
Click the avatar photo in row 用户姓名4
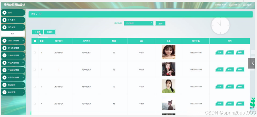click(169, 103)
